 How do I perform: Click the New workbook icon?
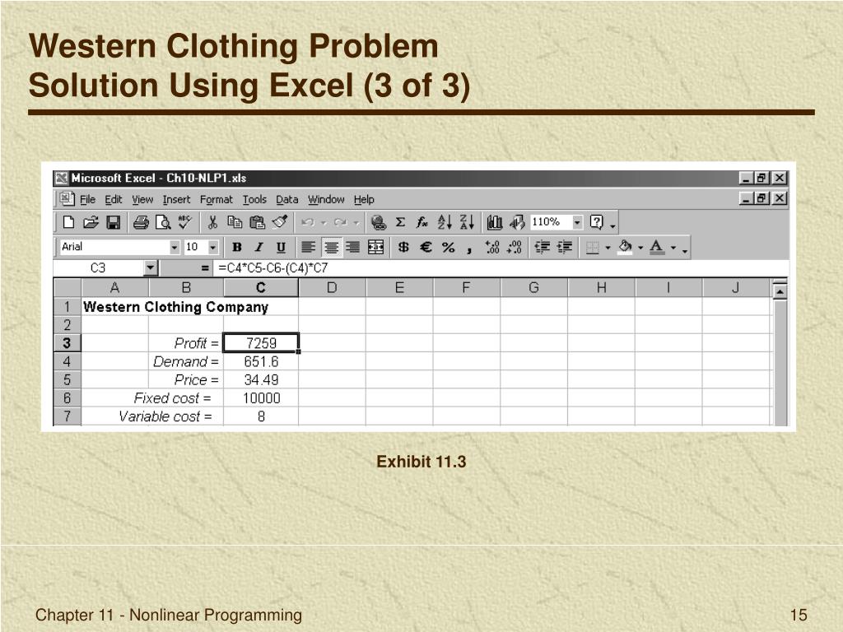point(69,222)
